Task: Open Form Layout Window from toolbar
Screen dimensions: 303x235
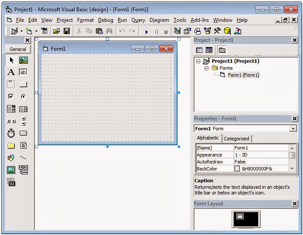Action: pos(197,31)
